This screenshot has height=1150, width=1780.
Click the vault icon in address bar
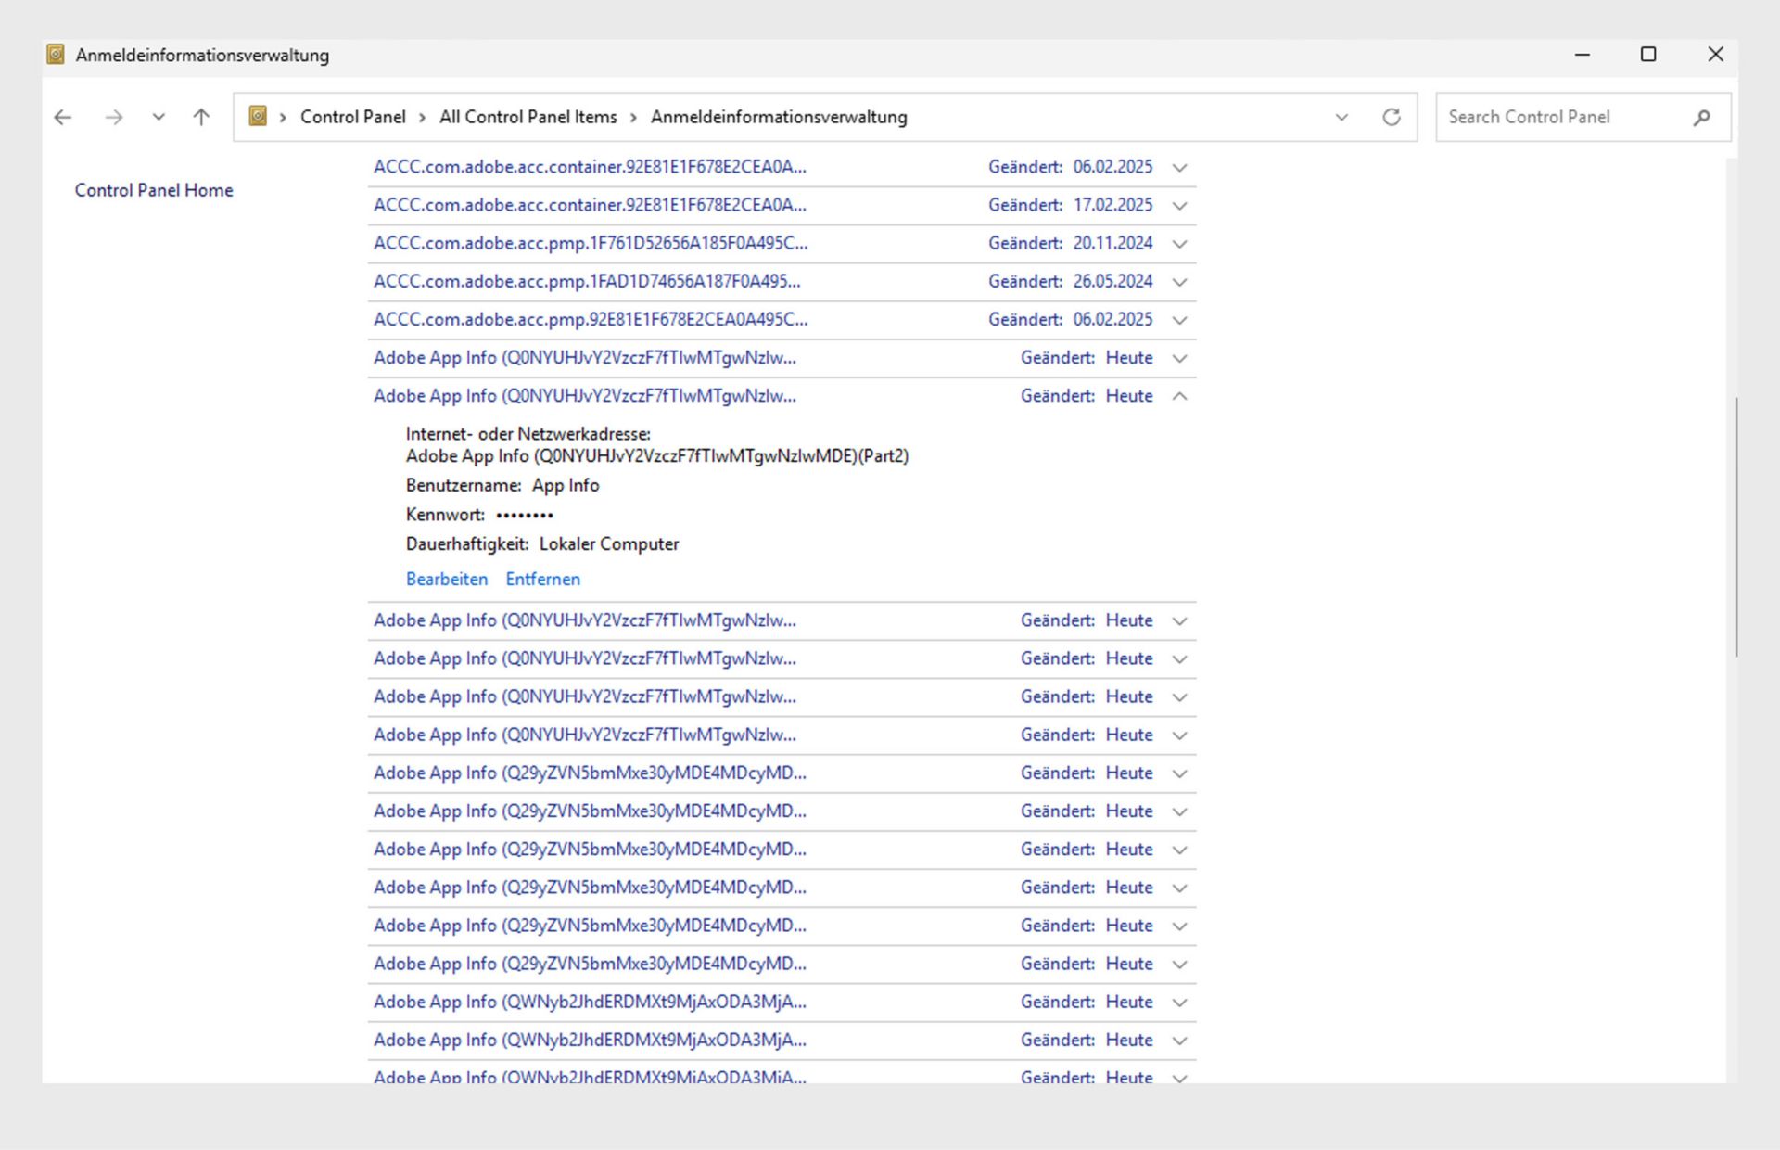[x=258, y=116]
